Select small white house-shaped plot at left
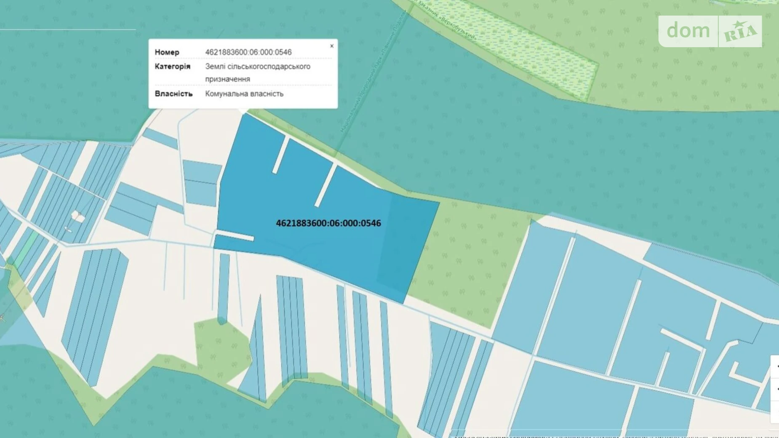 [77, 216]
